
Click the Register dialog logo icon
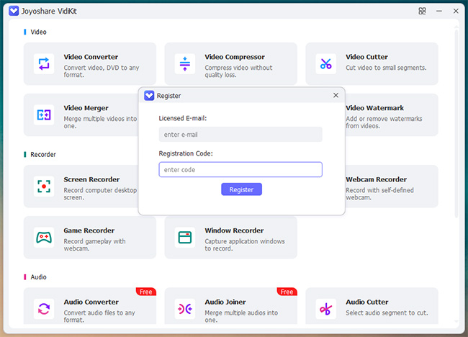[149, 96]
